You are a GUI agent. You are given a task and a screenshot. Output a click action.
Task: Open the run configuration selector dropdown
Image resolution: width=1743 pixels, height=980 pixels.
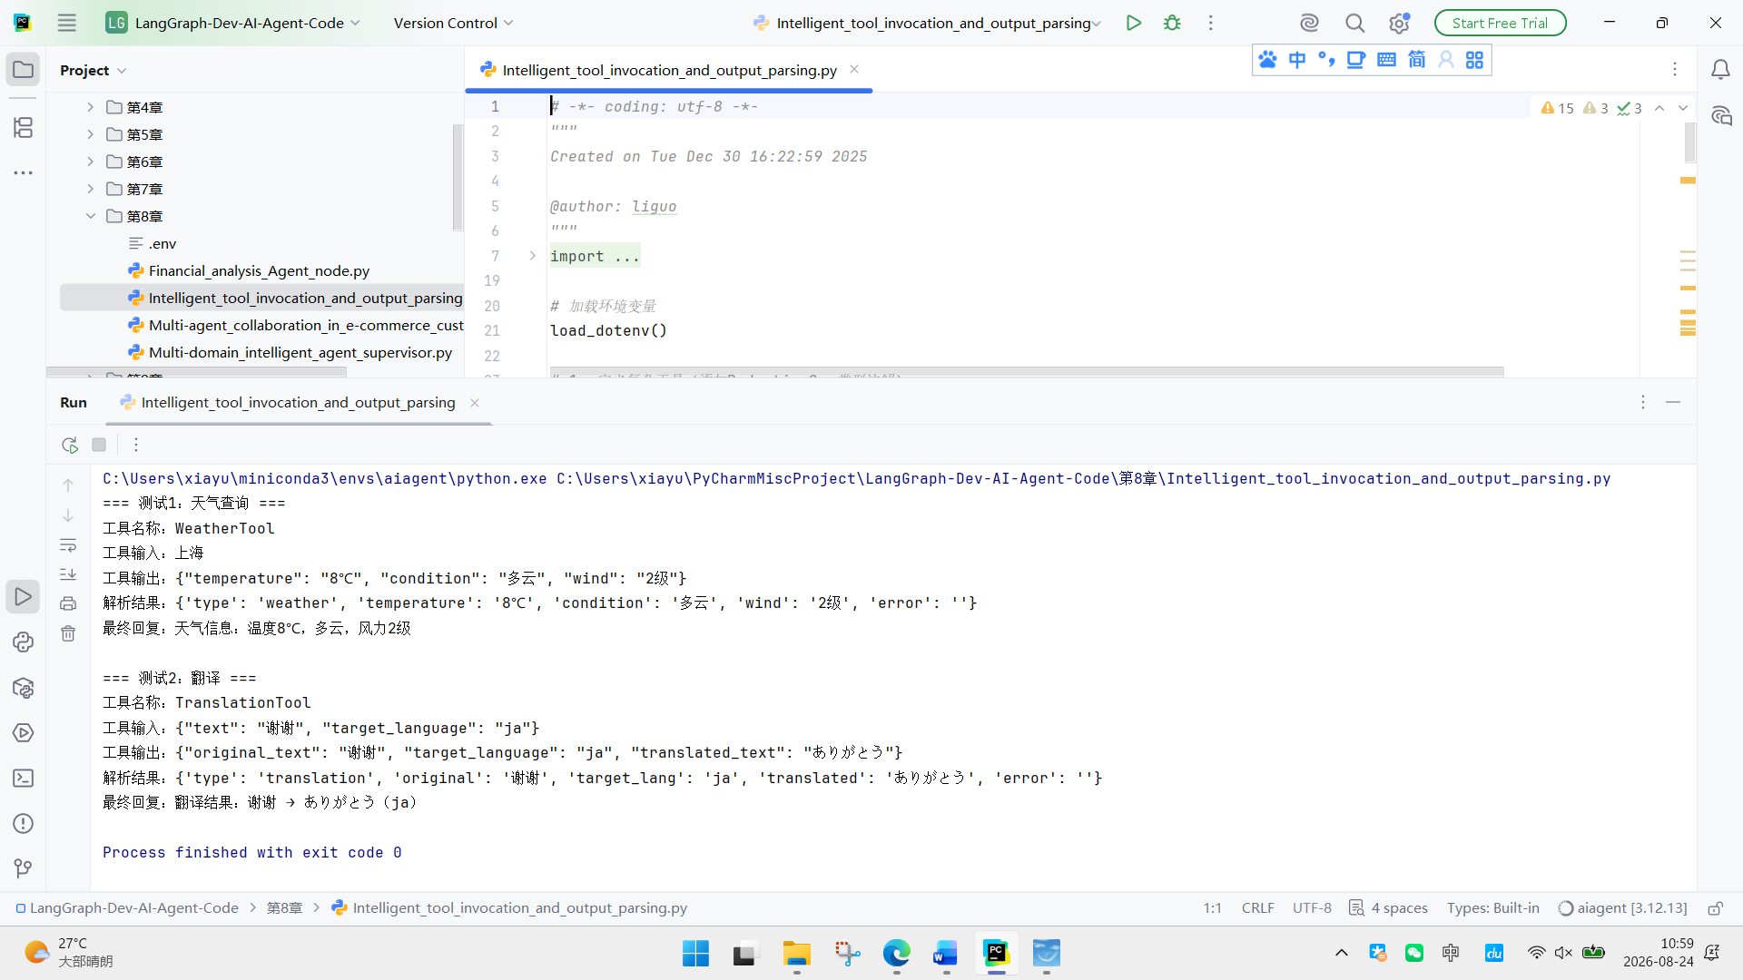(928, 23)
